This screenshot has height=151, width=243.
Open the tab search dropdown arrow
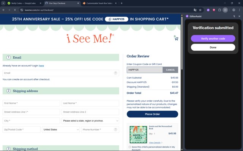pyautogui.click(x=3, y=3)
